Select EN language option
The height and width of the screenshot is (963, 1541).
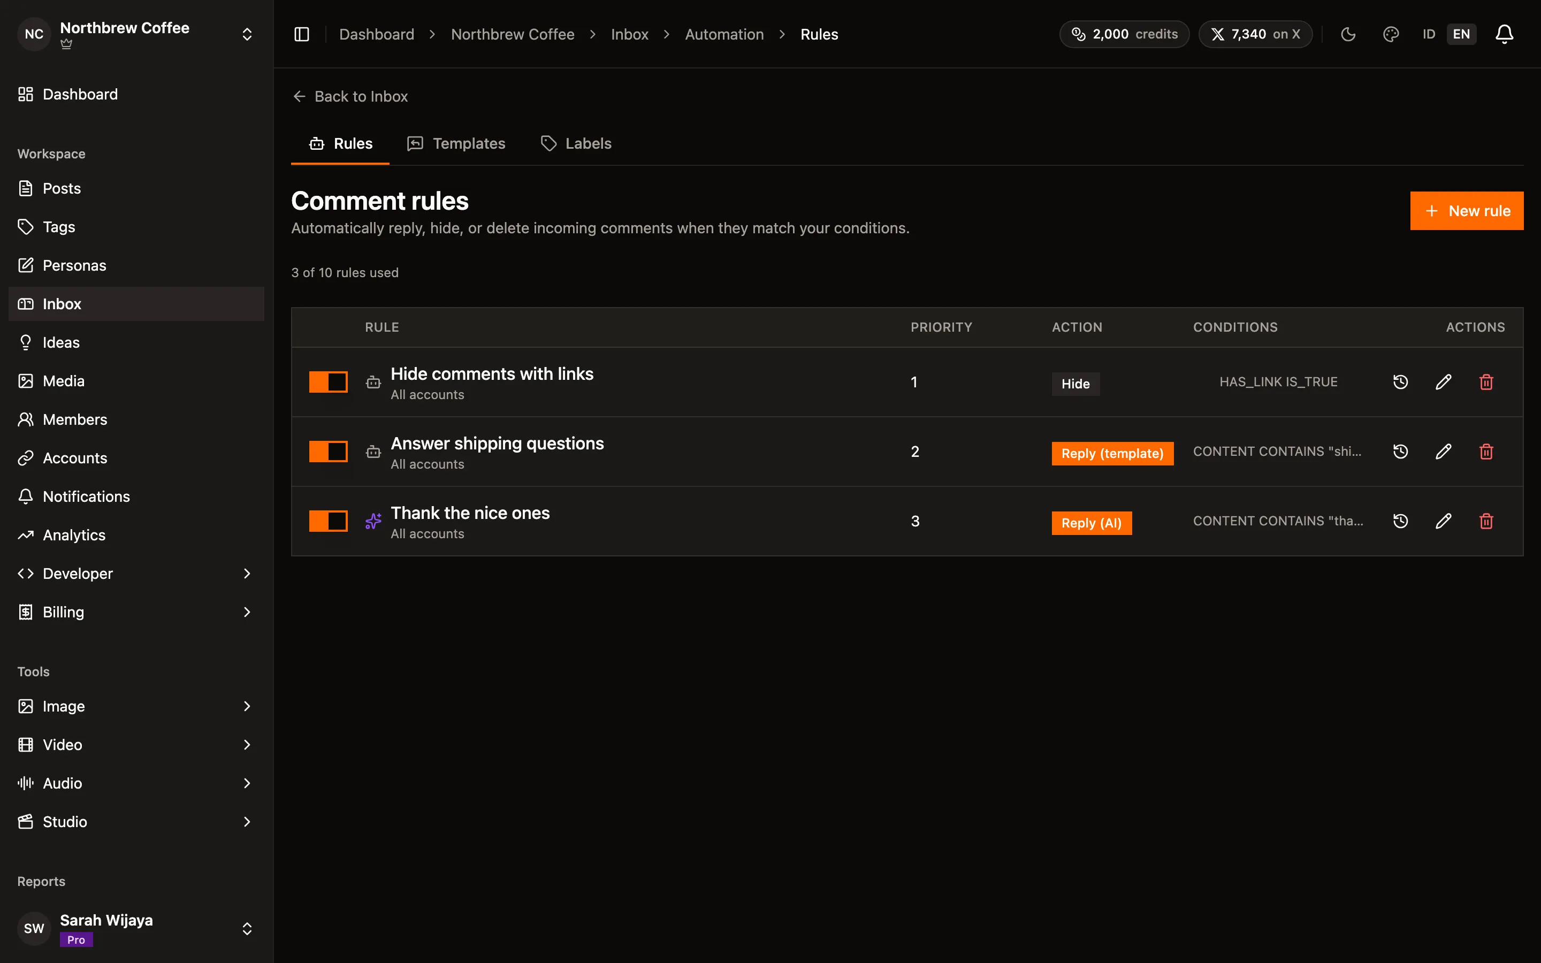point(1461,34)
